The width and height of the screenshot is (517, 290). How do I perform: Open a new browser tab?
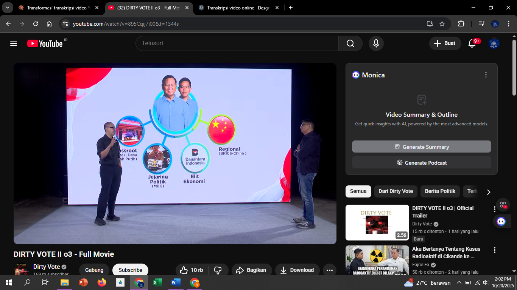pos(291,8)
